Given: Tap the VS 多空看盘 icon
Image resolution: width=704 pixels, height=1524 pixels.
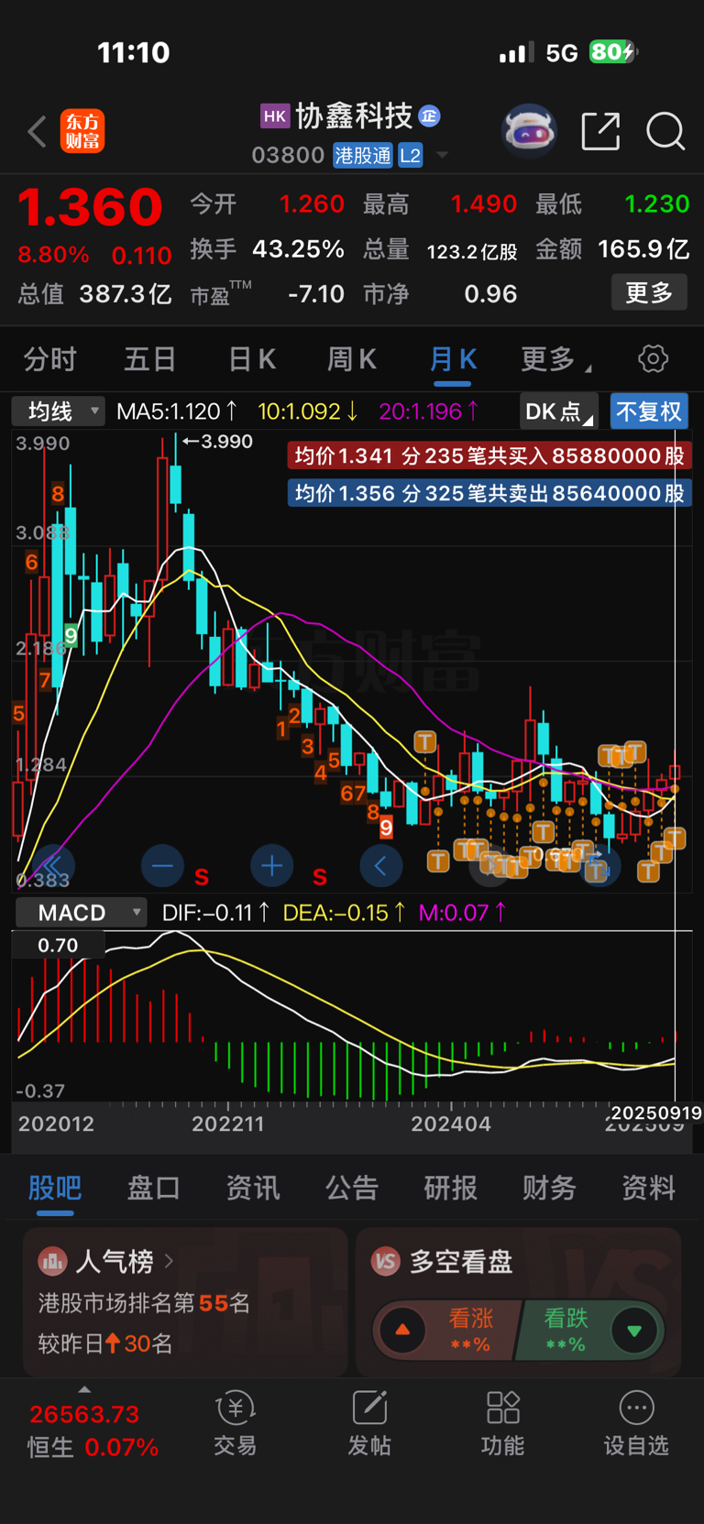Looking at the screenshot, I should 386,1262.
